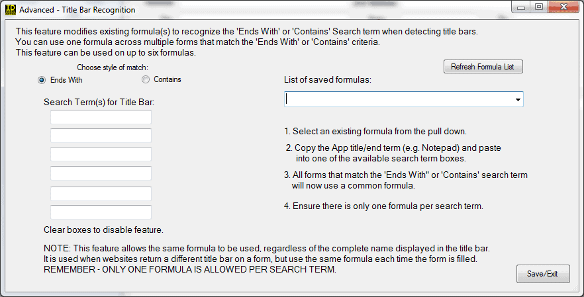Click inside the saved formulas combo box

tap(397, 99)
